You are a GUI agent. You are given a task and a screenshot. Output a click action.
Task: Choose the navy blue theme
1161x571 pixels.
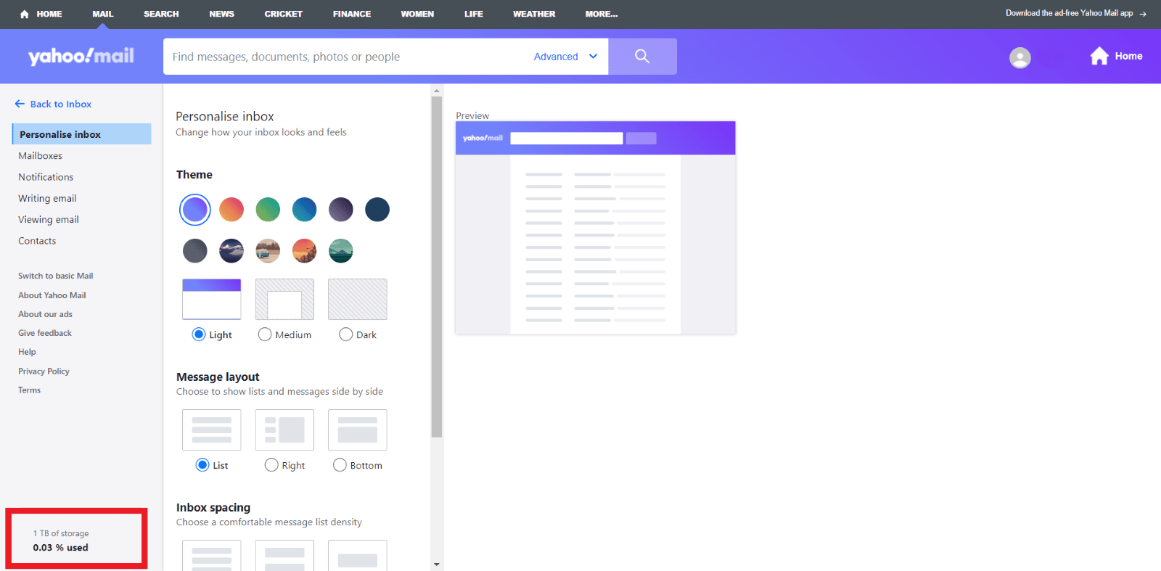pos(377,210)
